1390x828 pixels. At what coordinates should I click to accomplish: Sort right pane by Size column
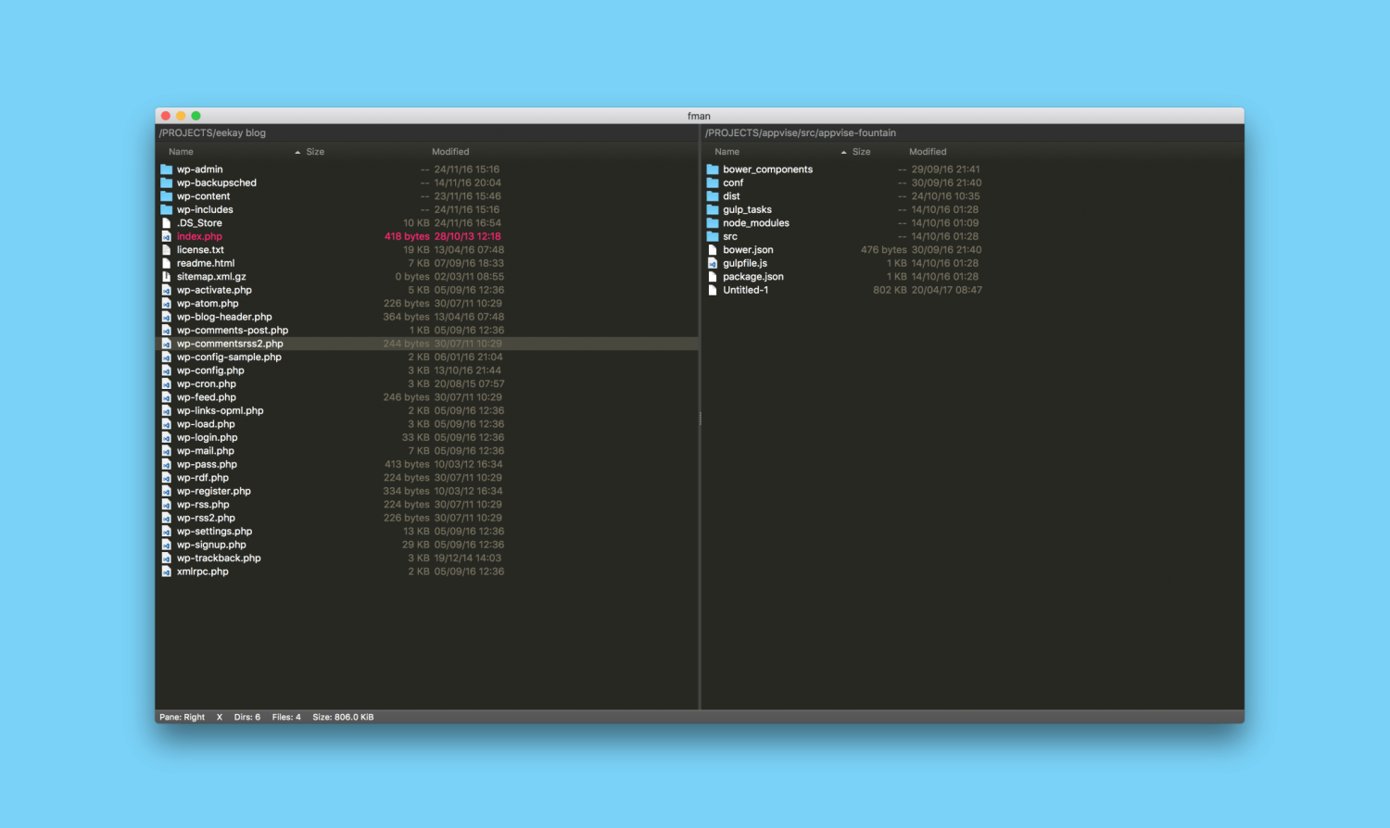pyautogui.click(x=862, y=152)
